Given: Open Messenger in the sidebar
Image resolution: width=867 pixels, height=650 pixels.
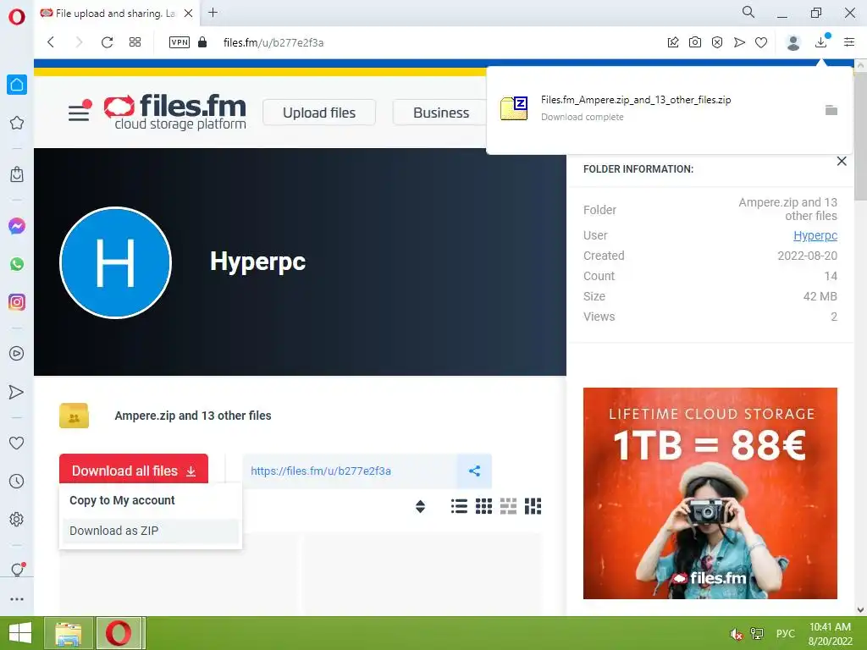Looking at the screenshot, I should pos(17,226).
